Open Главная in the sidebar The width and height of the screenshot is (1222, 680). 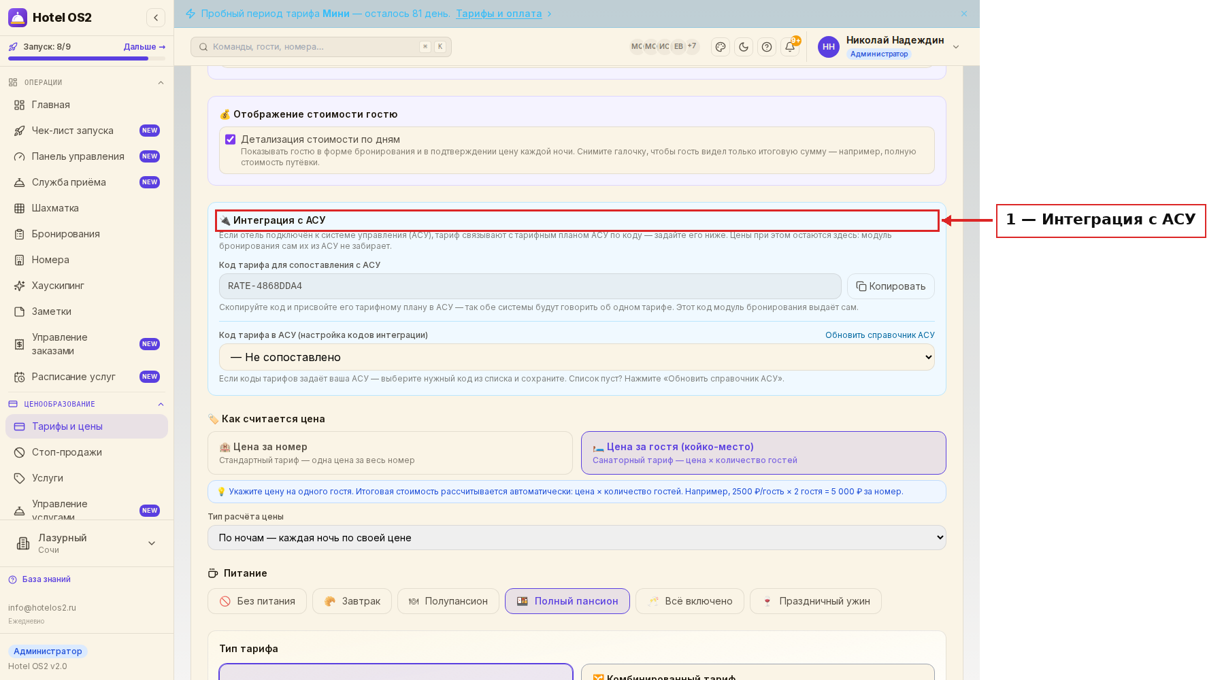point(86,105)
